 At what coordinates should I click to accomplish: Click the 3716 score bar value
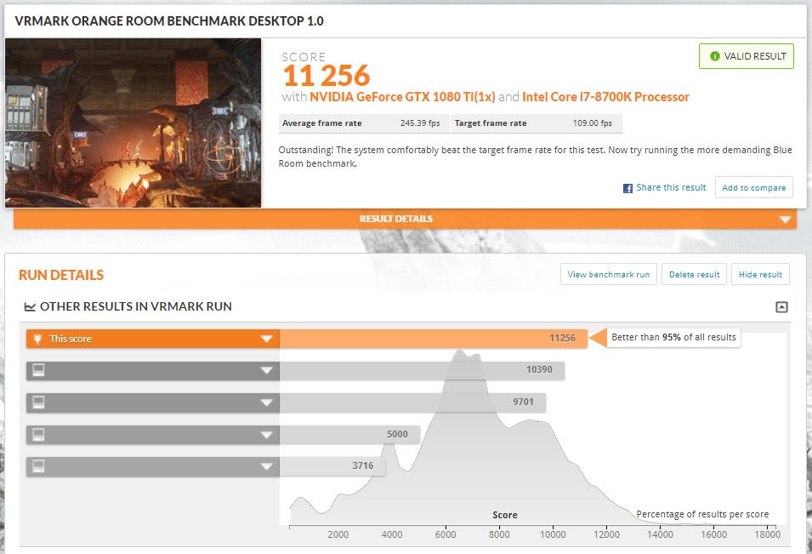tap(362, 465)
